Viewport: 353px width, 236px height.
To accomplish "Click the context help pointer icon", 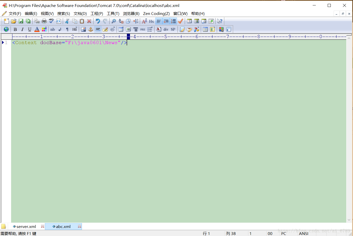I will coord(220,21).
